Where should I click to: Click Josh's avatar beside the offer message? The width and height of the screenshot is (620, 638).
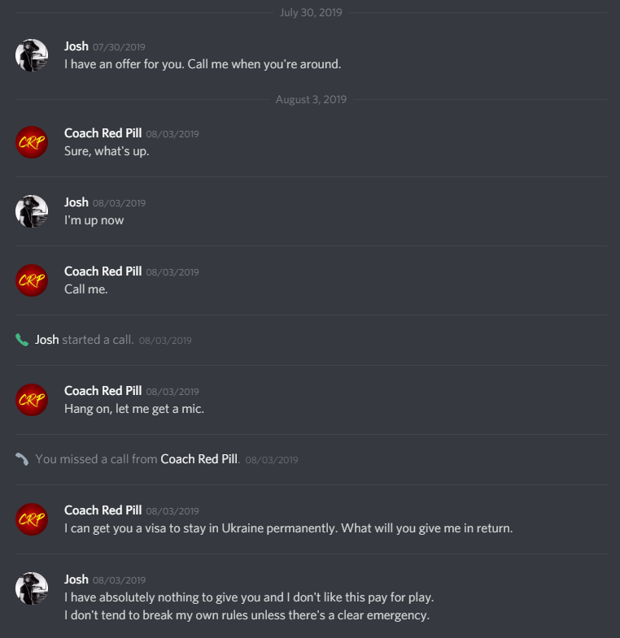(32, 54)
